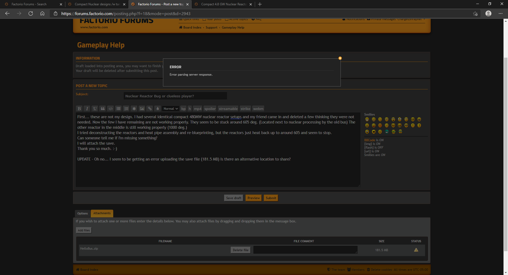Switch to Compact Nuclear designs browser tab
Image resolution: width=508 pixels, height=275 pixels.
click(x=97, y=4)
